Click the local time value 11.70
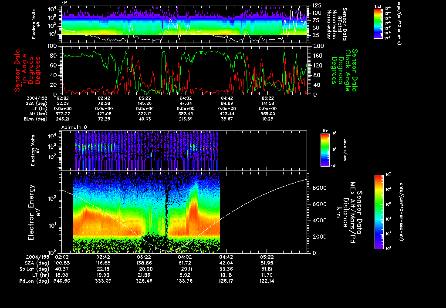Viewport: 446px width, 308px height. [x=267, y=275]
